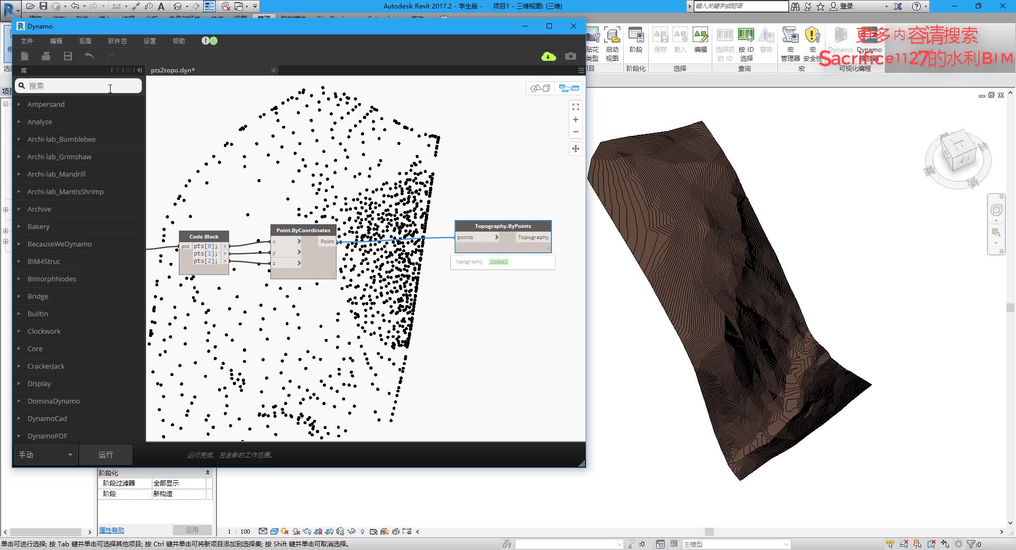
Task: Click the Dynamo open file icon
Action: 46,56
